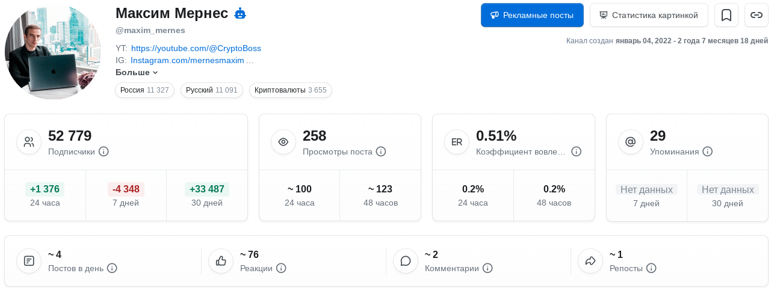Click info icon next to Репосты

[x=651, y=268]
